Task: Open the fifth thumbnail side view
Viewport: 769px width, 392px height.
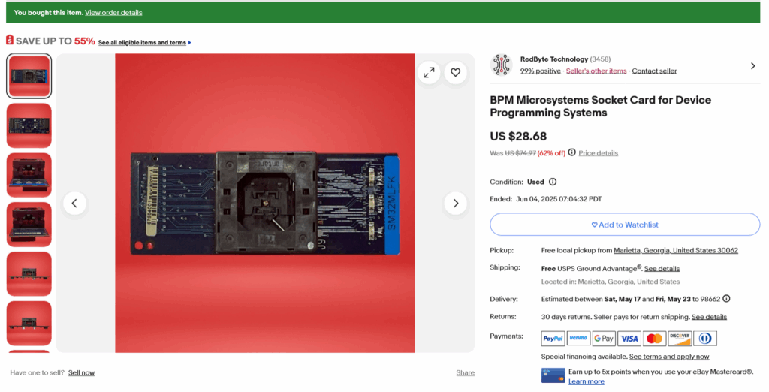Action: tap(29, 274)
